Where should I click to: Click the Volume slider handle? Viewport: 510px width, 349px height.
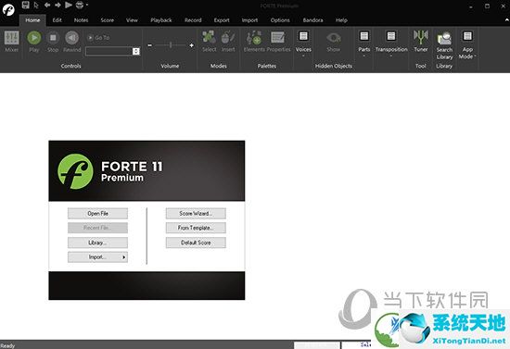pyautogui.click(x=171, y=45)
